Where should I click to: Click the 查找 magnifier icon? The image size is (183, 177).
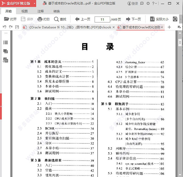(56, 19)
